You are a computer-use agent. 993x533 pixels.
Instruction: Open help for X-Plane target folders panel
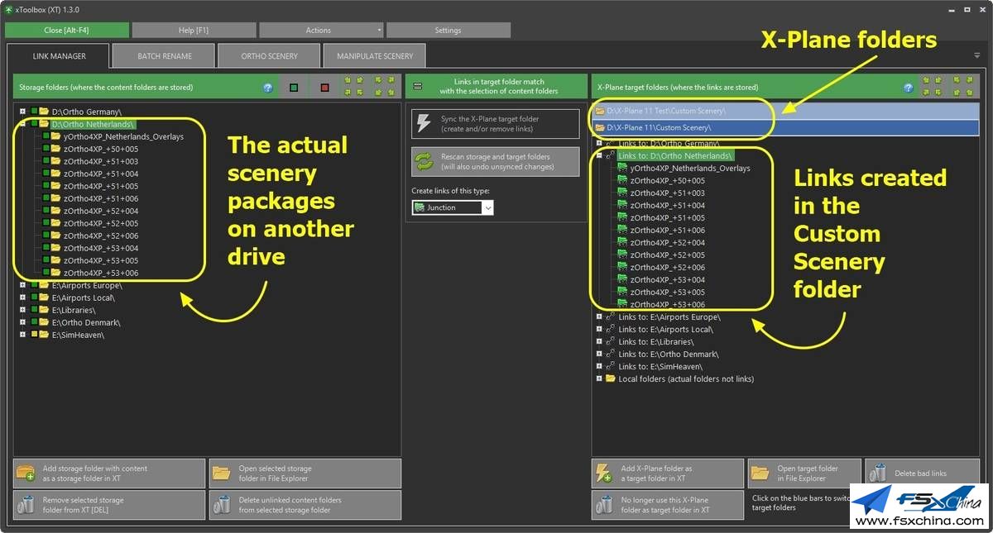pos(909,87)
